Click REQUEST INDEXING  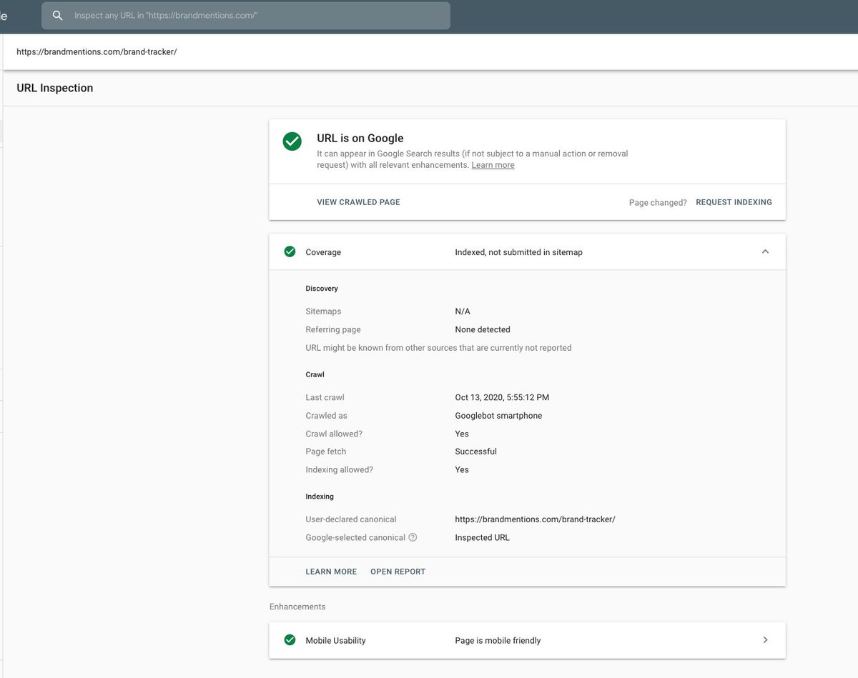(734, 202)
